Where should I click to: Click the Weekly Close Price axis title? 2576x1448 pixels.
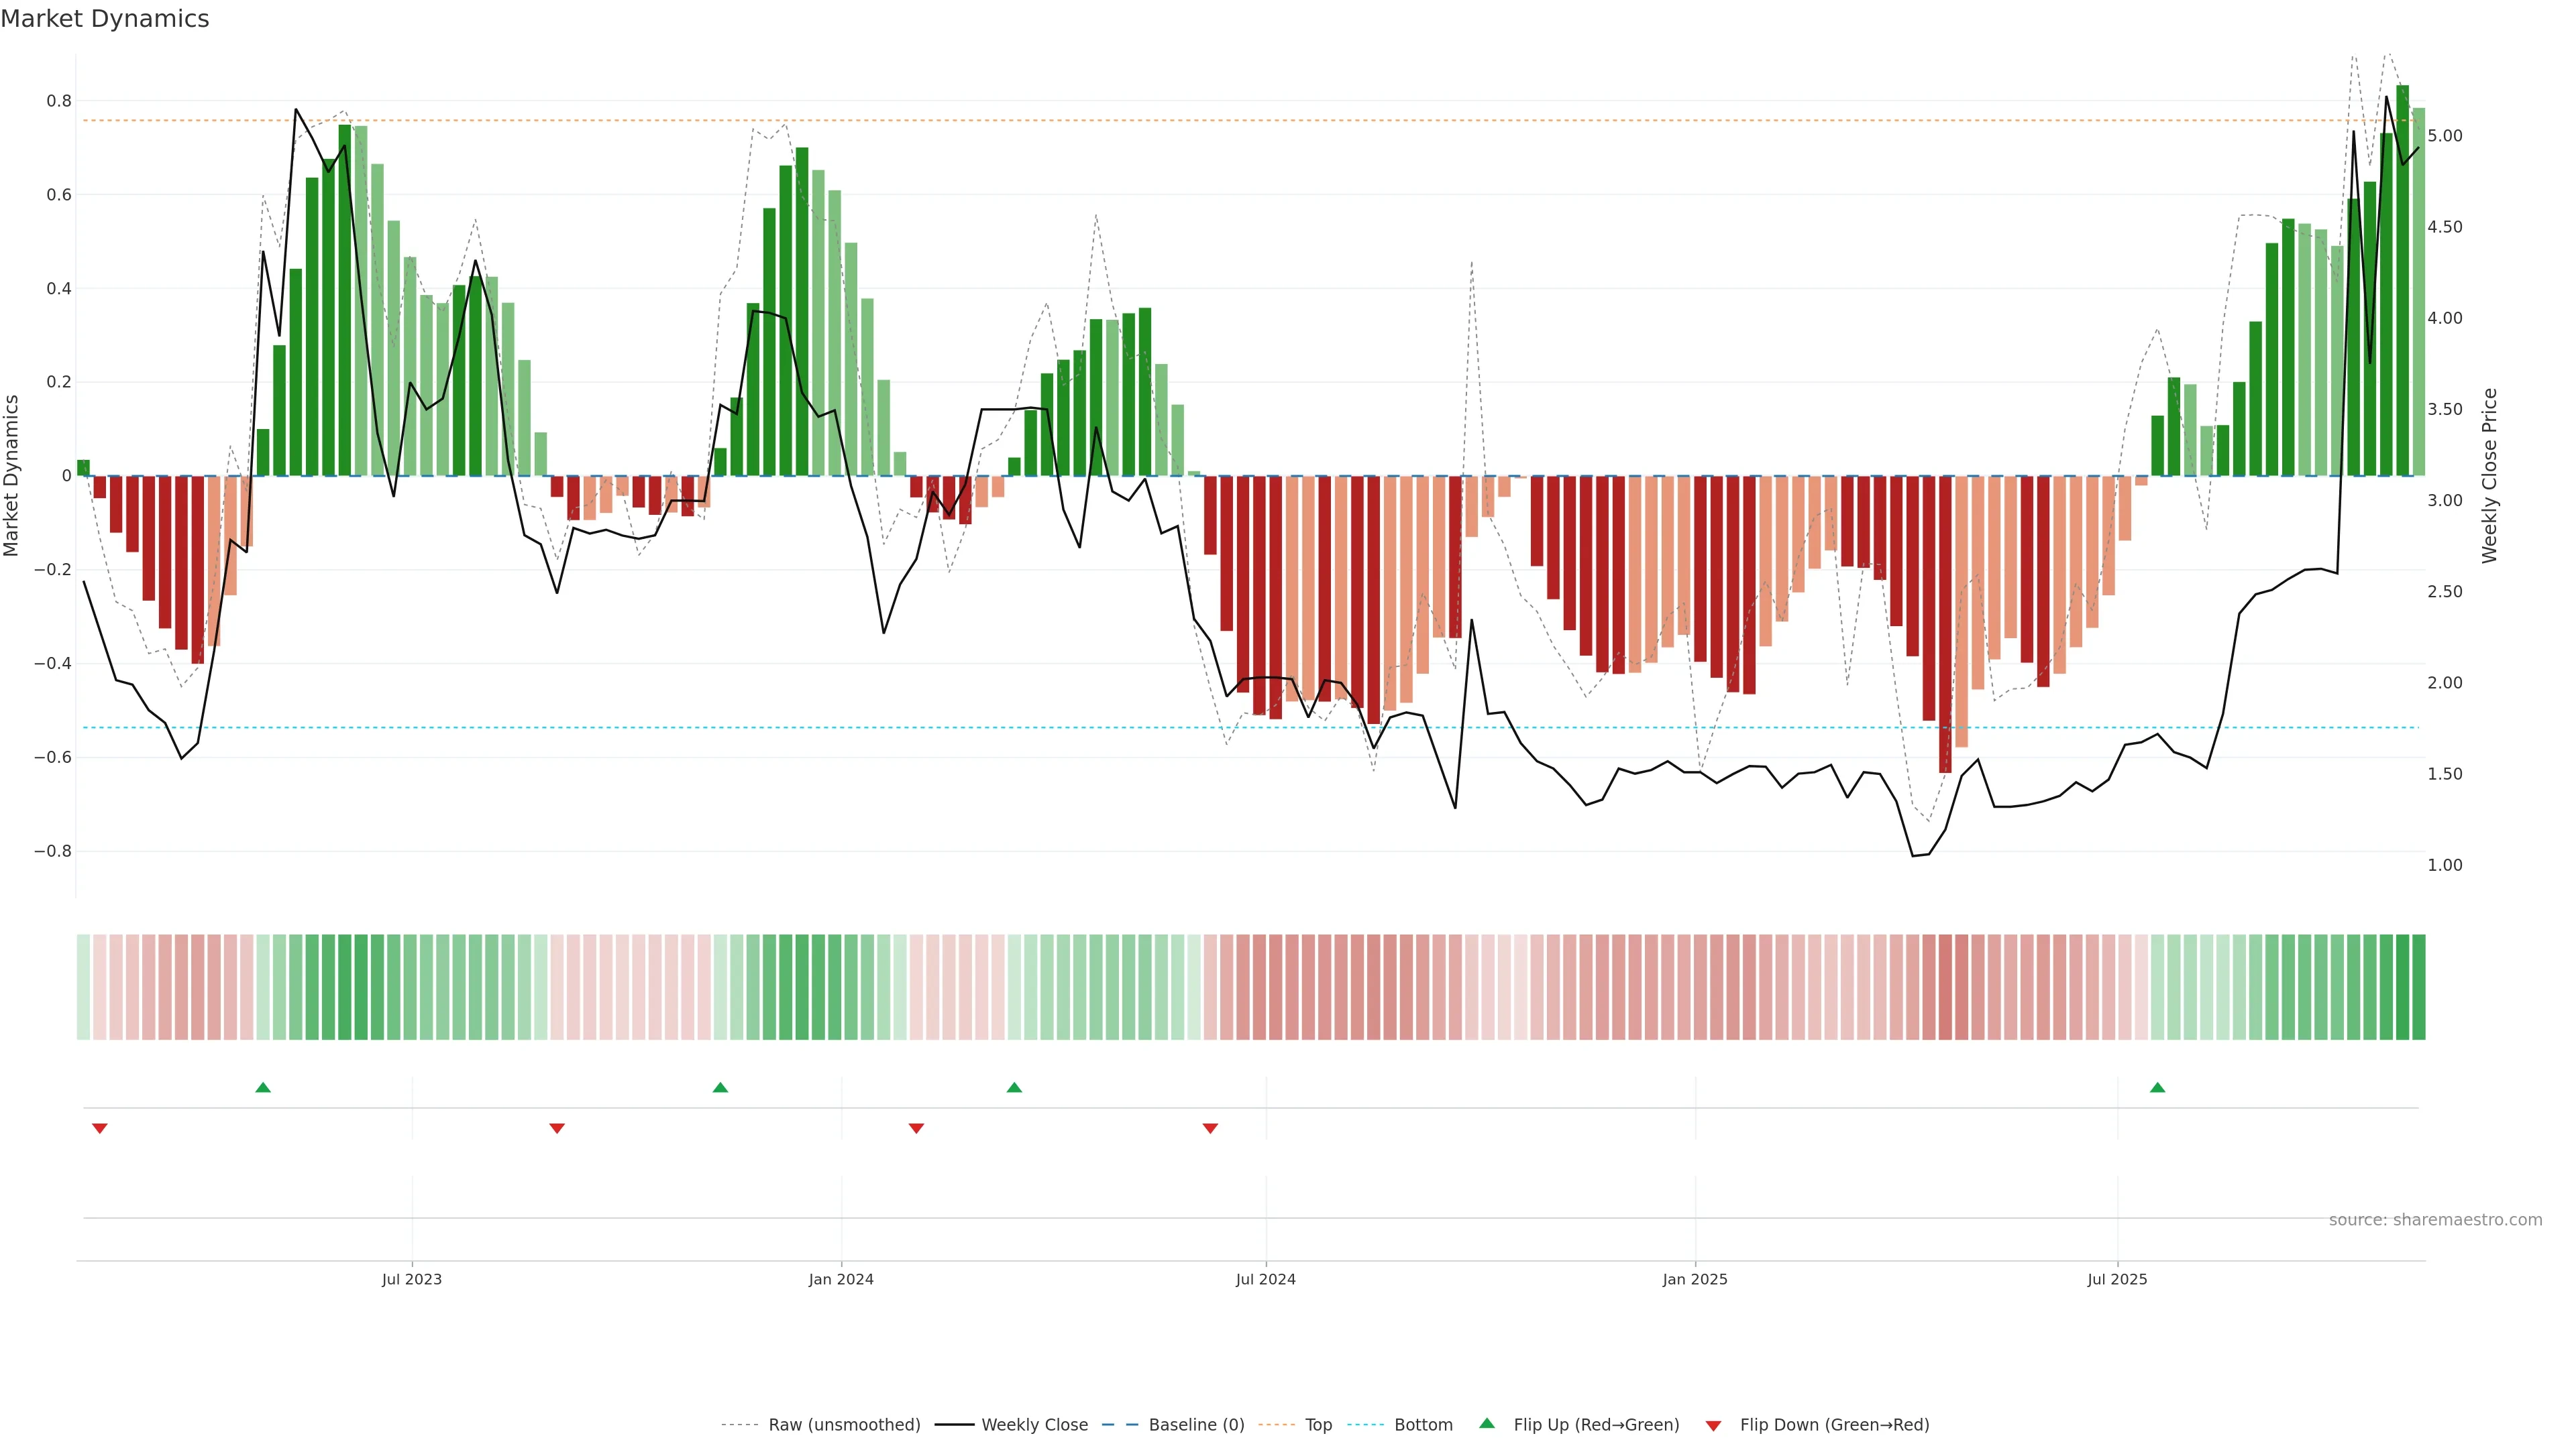[x=2489, y=476]
